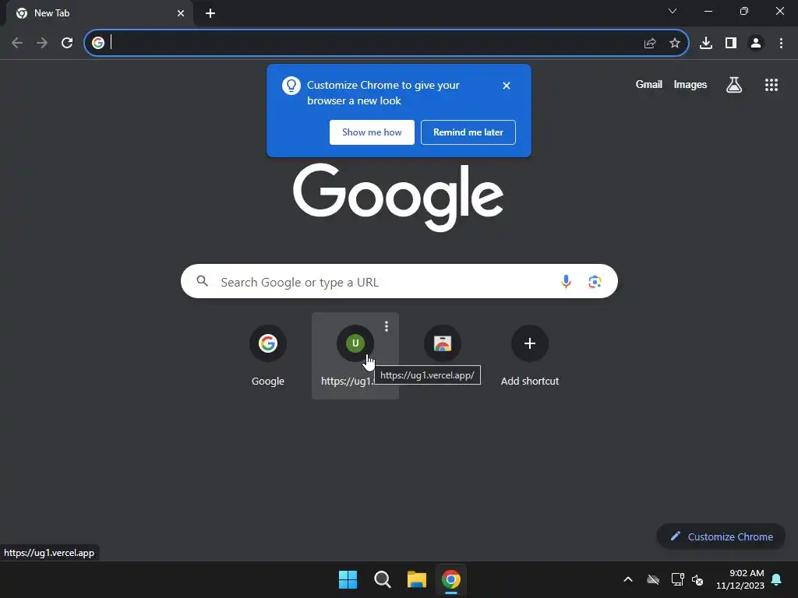Click the Search Google or type a URL box
The height and width of the screenshot is (598, 798).
[400, 281]
